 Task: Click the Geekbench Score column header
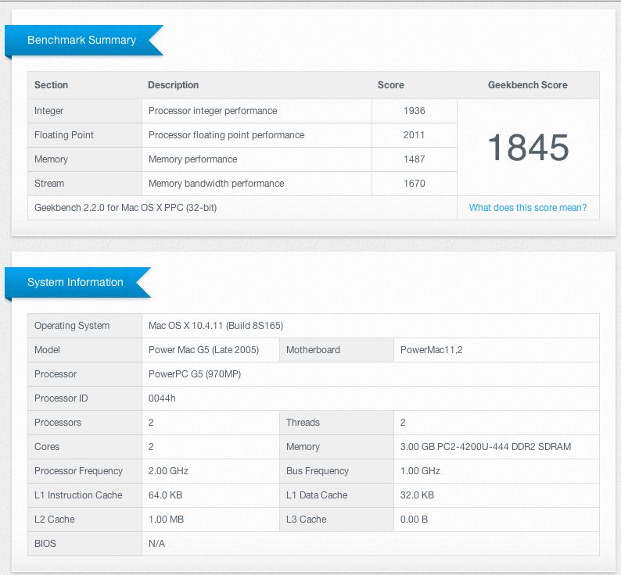[x=527, y=85]
